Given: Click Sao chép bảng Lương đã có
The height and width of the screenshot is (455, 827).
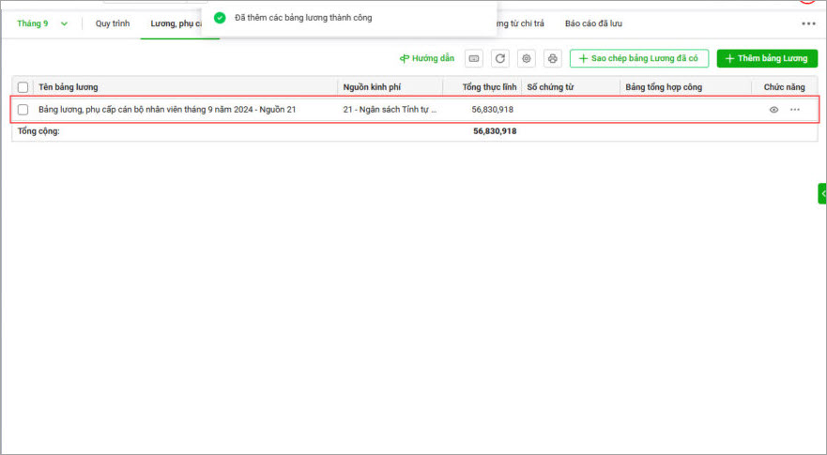Looking at the screenshot, I should 638,58.
